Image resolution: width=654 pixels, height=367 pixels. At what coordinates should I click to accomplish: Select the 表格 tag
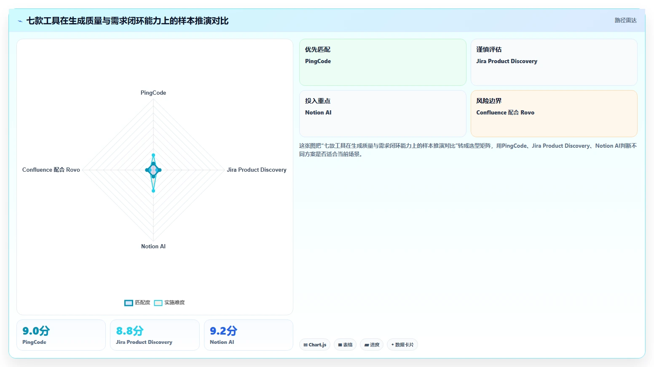click(345, 345)
